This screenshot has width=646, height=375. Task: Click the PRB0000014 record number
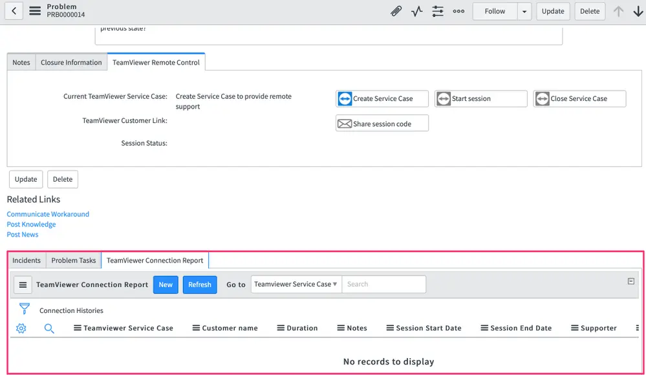(x=66, y=15)
